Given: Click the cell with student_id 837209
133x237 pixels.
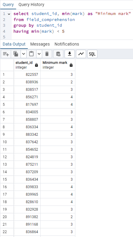Looking at the screenshot, I should [27, 172].
